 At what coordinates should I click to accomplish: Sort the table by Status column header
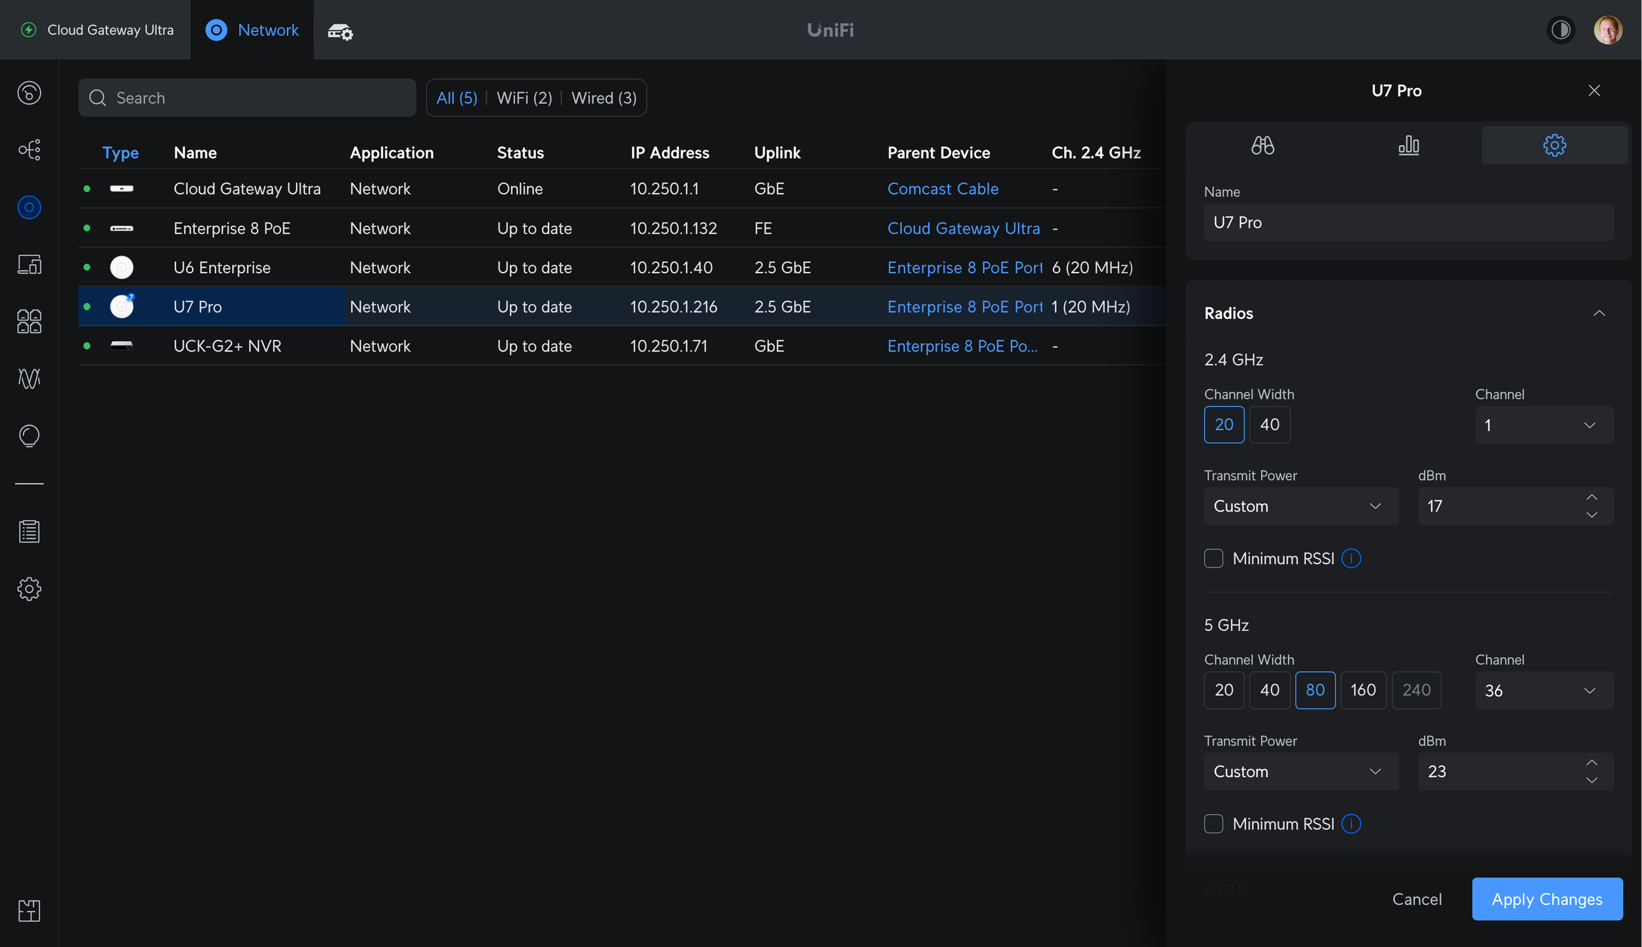click(x=520, y=152)
